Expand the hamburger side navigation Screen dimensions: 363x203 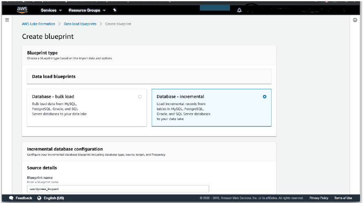click(x=7, y=20)
